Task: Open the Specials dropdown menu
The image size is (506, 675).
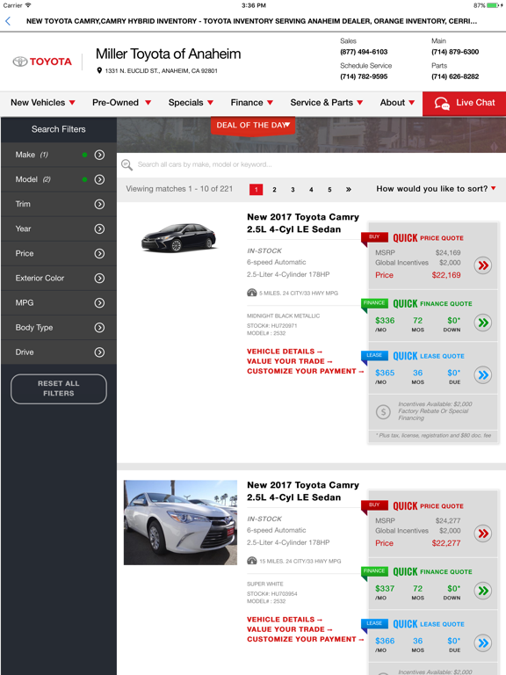Action: click(x=191, y=103)
